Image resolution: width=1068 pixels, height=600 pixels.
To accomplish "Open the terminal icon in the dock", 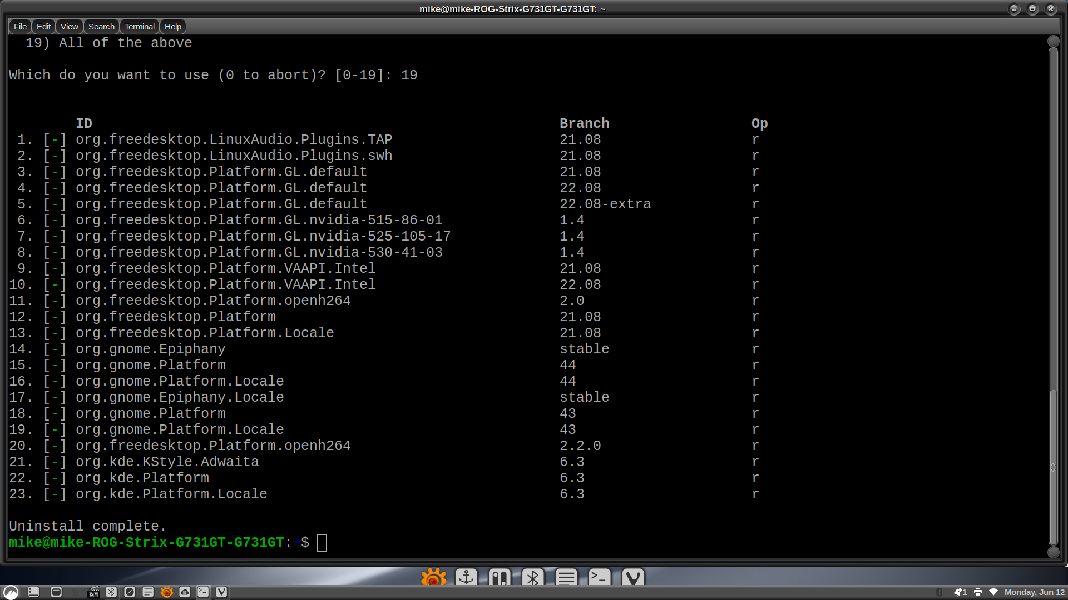I will [600, 577].
